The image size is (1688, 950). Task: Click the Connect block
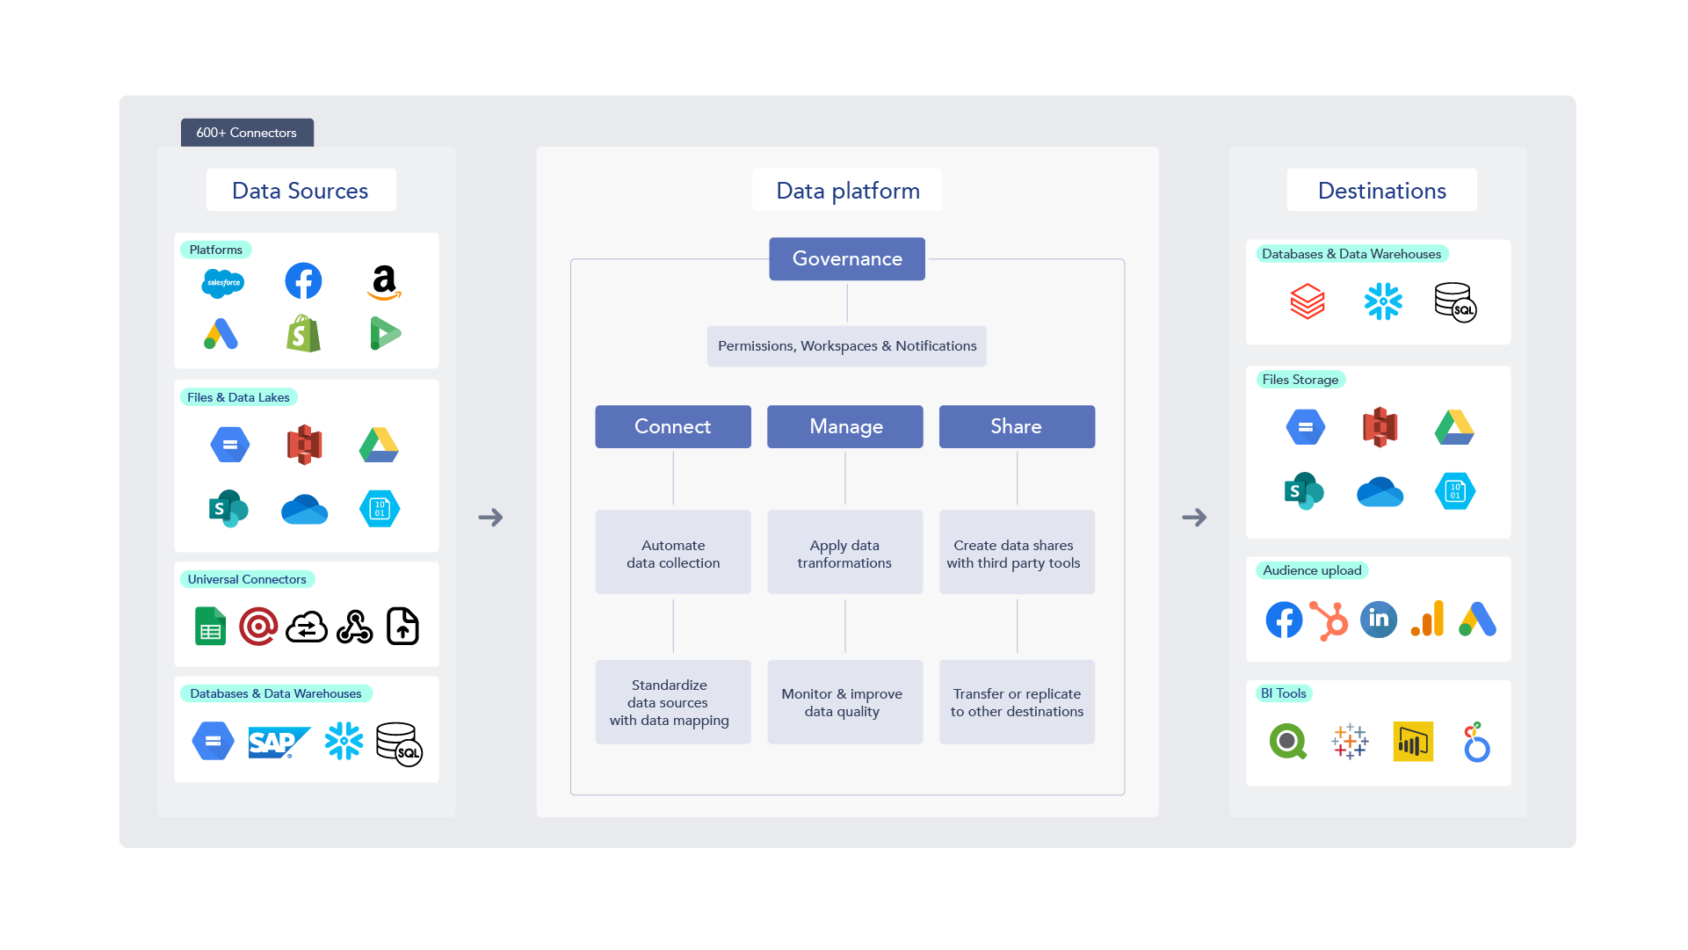click(x=673, y=427)
